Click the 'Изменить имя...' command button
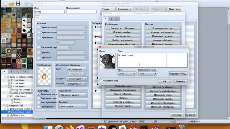 163,95
